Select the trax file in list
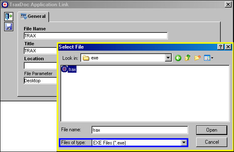Image resolution: width=234 pixels, height=152 pixels. [x=69, y=69]
